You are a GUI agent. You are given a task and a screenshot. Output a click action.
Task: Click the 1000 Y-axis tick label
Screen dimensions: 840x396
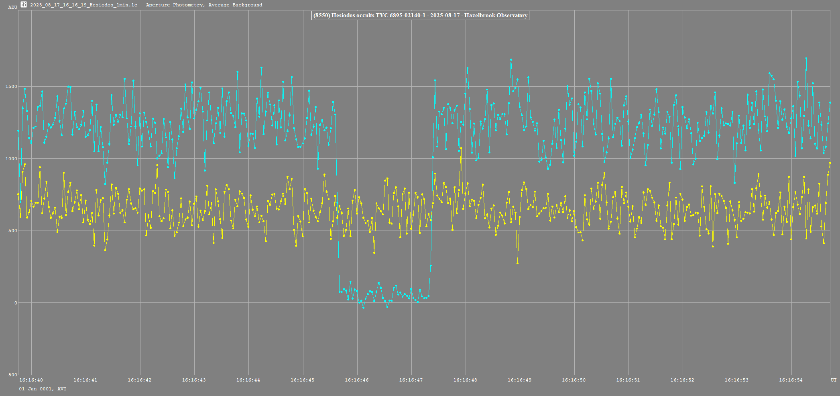12,159
